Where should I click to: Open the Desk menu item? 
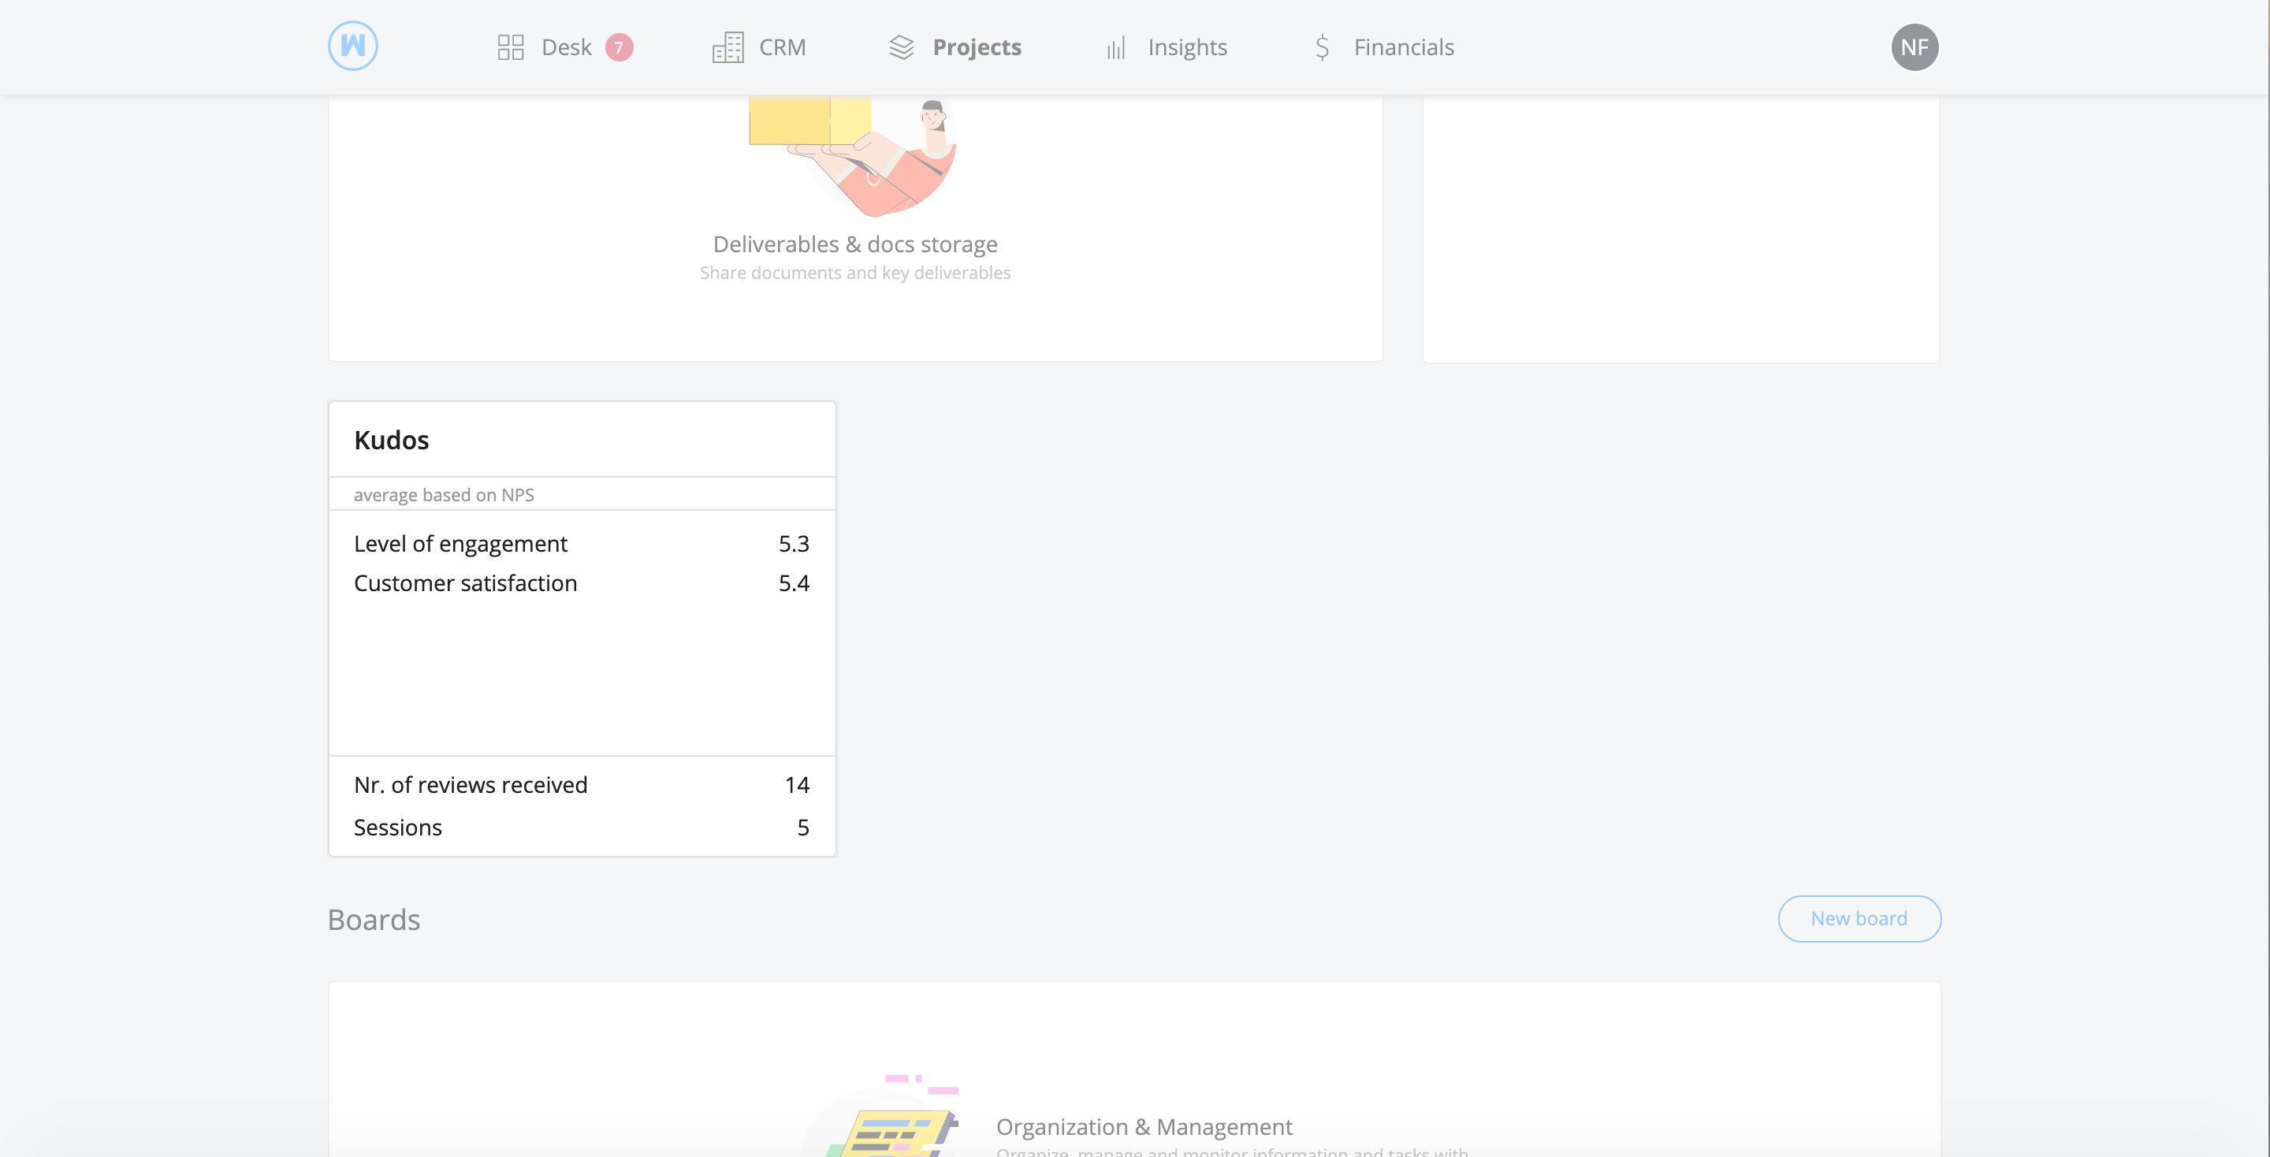coord(565,47)
